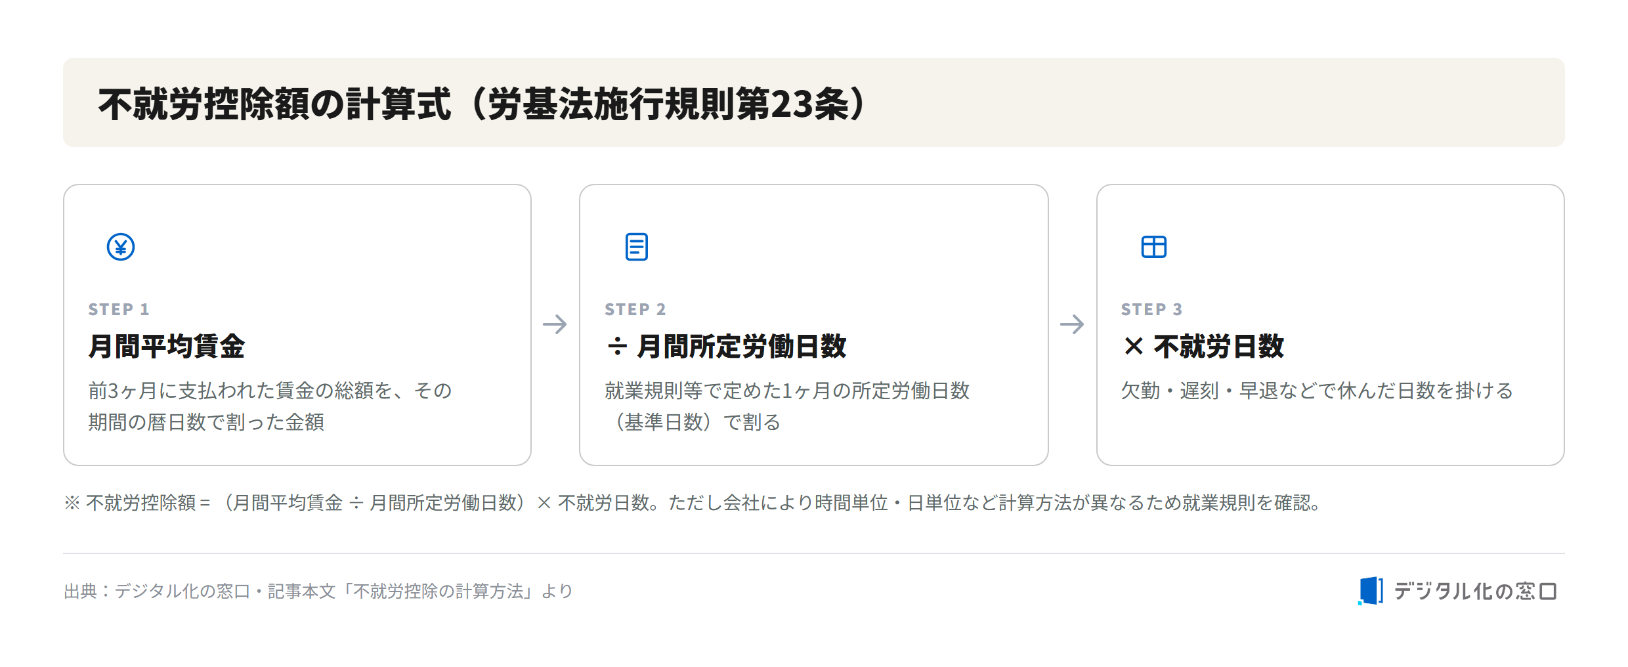This screenshot has height=667, width=1628.
Task: Click the blue デジタル化の窓口 logo icon
Action: [x=1370, y=591]
